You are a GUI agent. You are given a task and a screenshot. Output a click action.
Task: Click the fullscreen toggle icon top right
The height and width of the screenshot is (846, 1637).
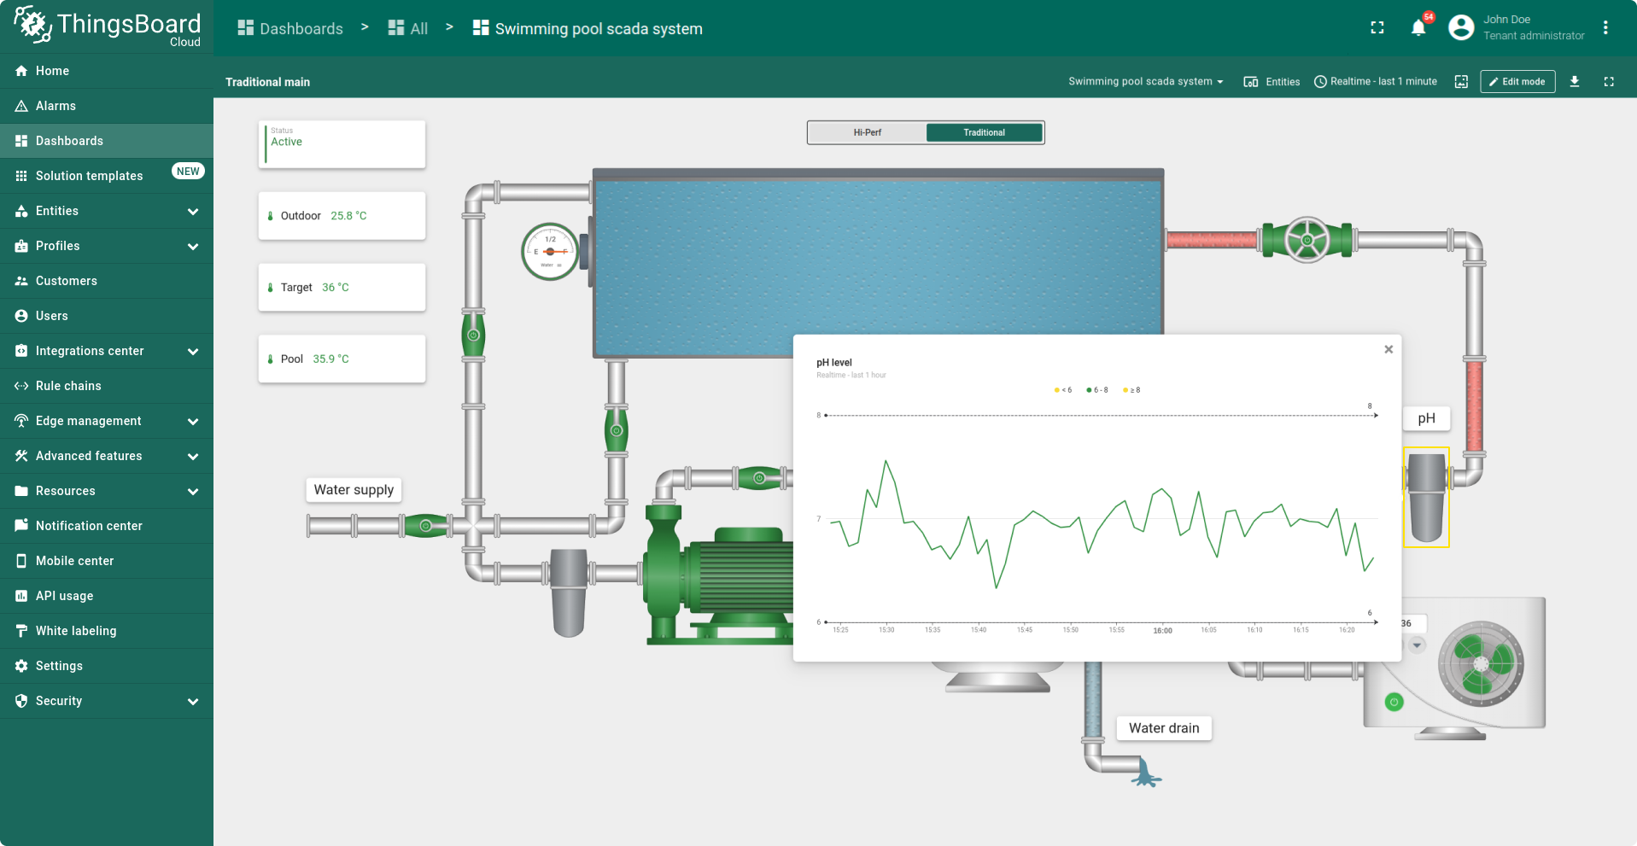click(x=1377, y=26)
